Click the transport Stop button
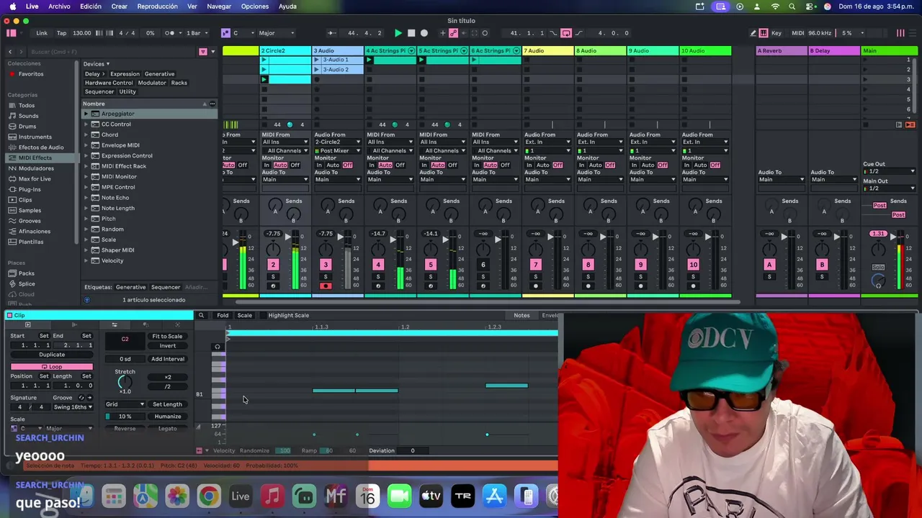The height and width of the screenshot is (518, 922). [411, 33]
